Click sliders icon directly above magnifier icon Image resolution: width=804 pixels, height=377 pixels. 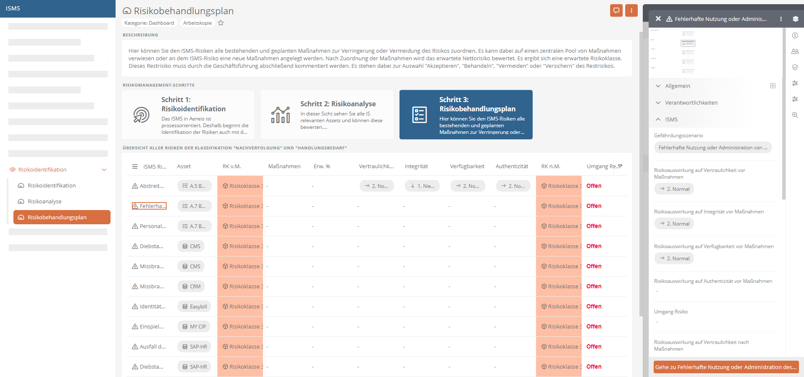[795, 99]
